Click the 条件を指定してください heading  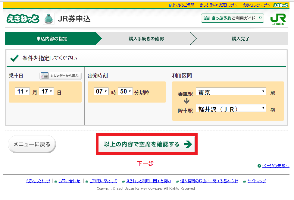[x=49, y=58]
